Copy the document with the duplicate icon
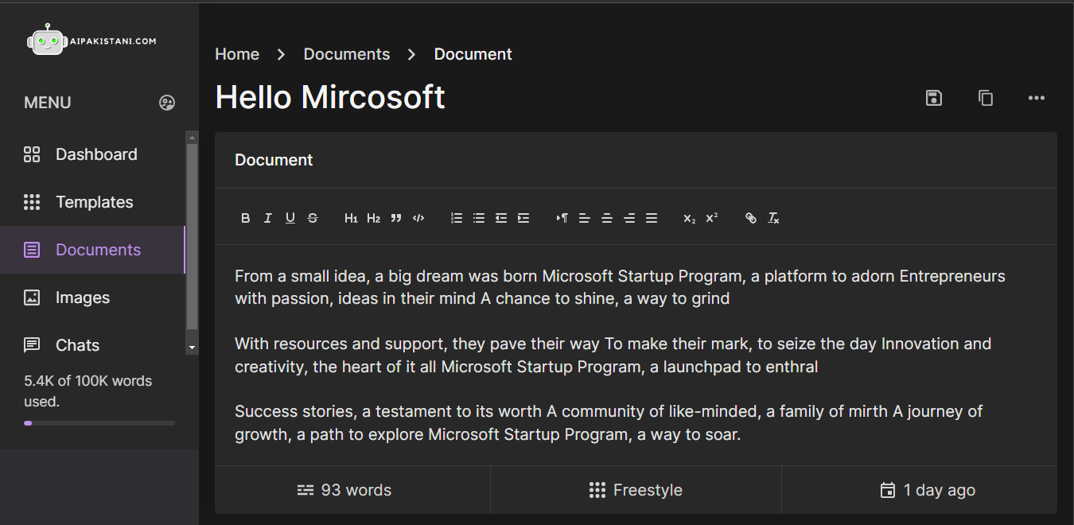The width and height of the screenshot is (1074, 525). coord(986,98)
